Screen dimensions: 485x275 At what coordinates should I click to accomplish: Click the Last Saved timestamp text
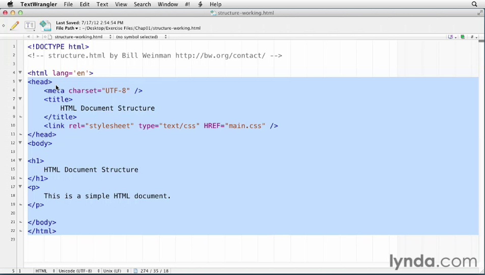pos(90,23)
